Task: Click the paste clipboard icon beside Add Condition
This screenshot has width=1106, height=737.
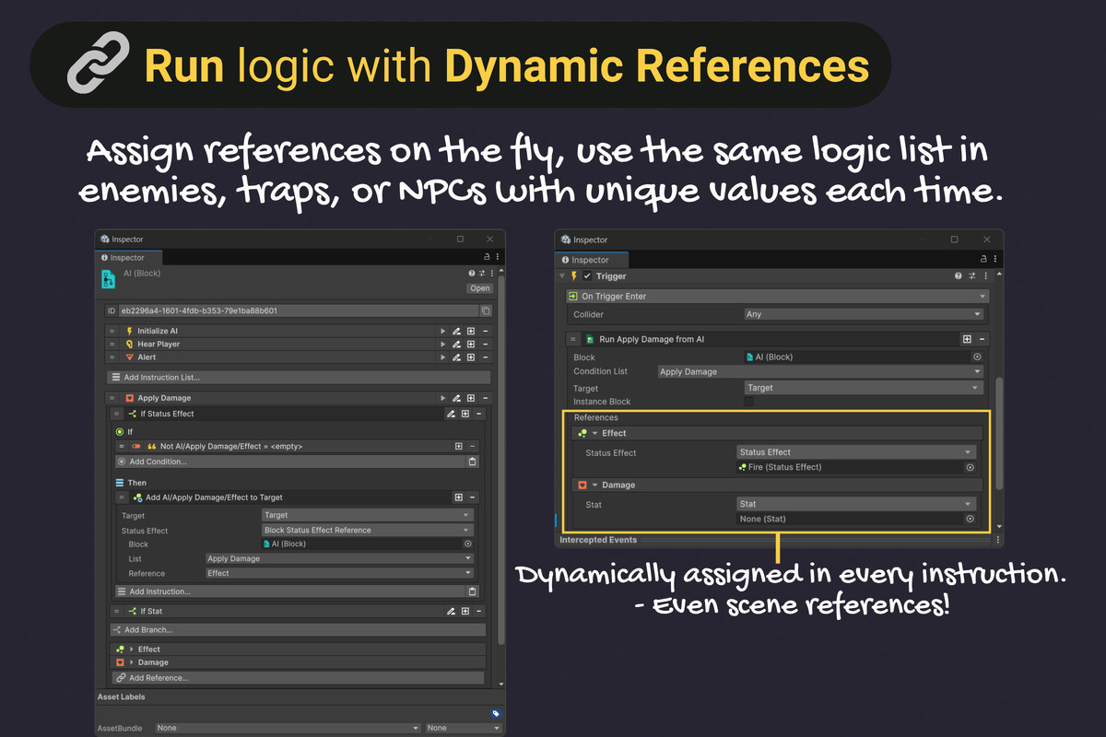Action: (x=473, y=462)
